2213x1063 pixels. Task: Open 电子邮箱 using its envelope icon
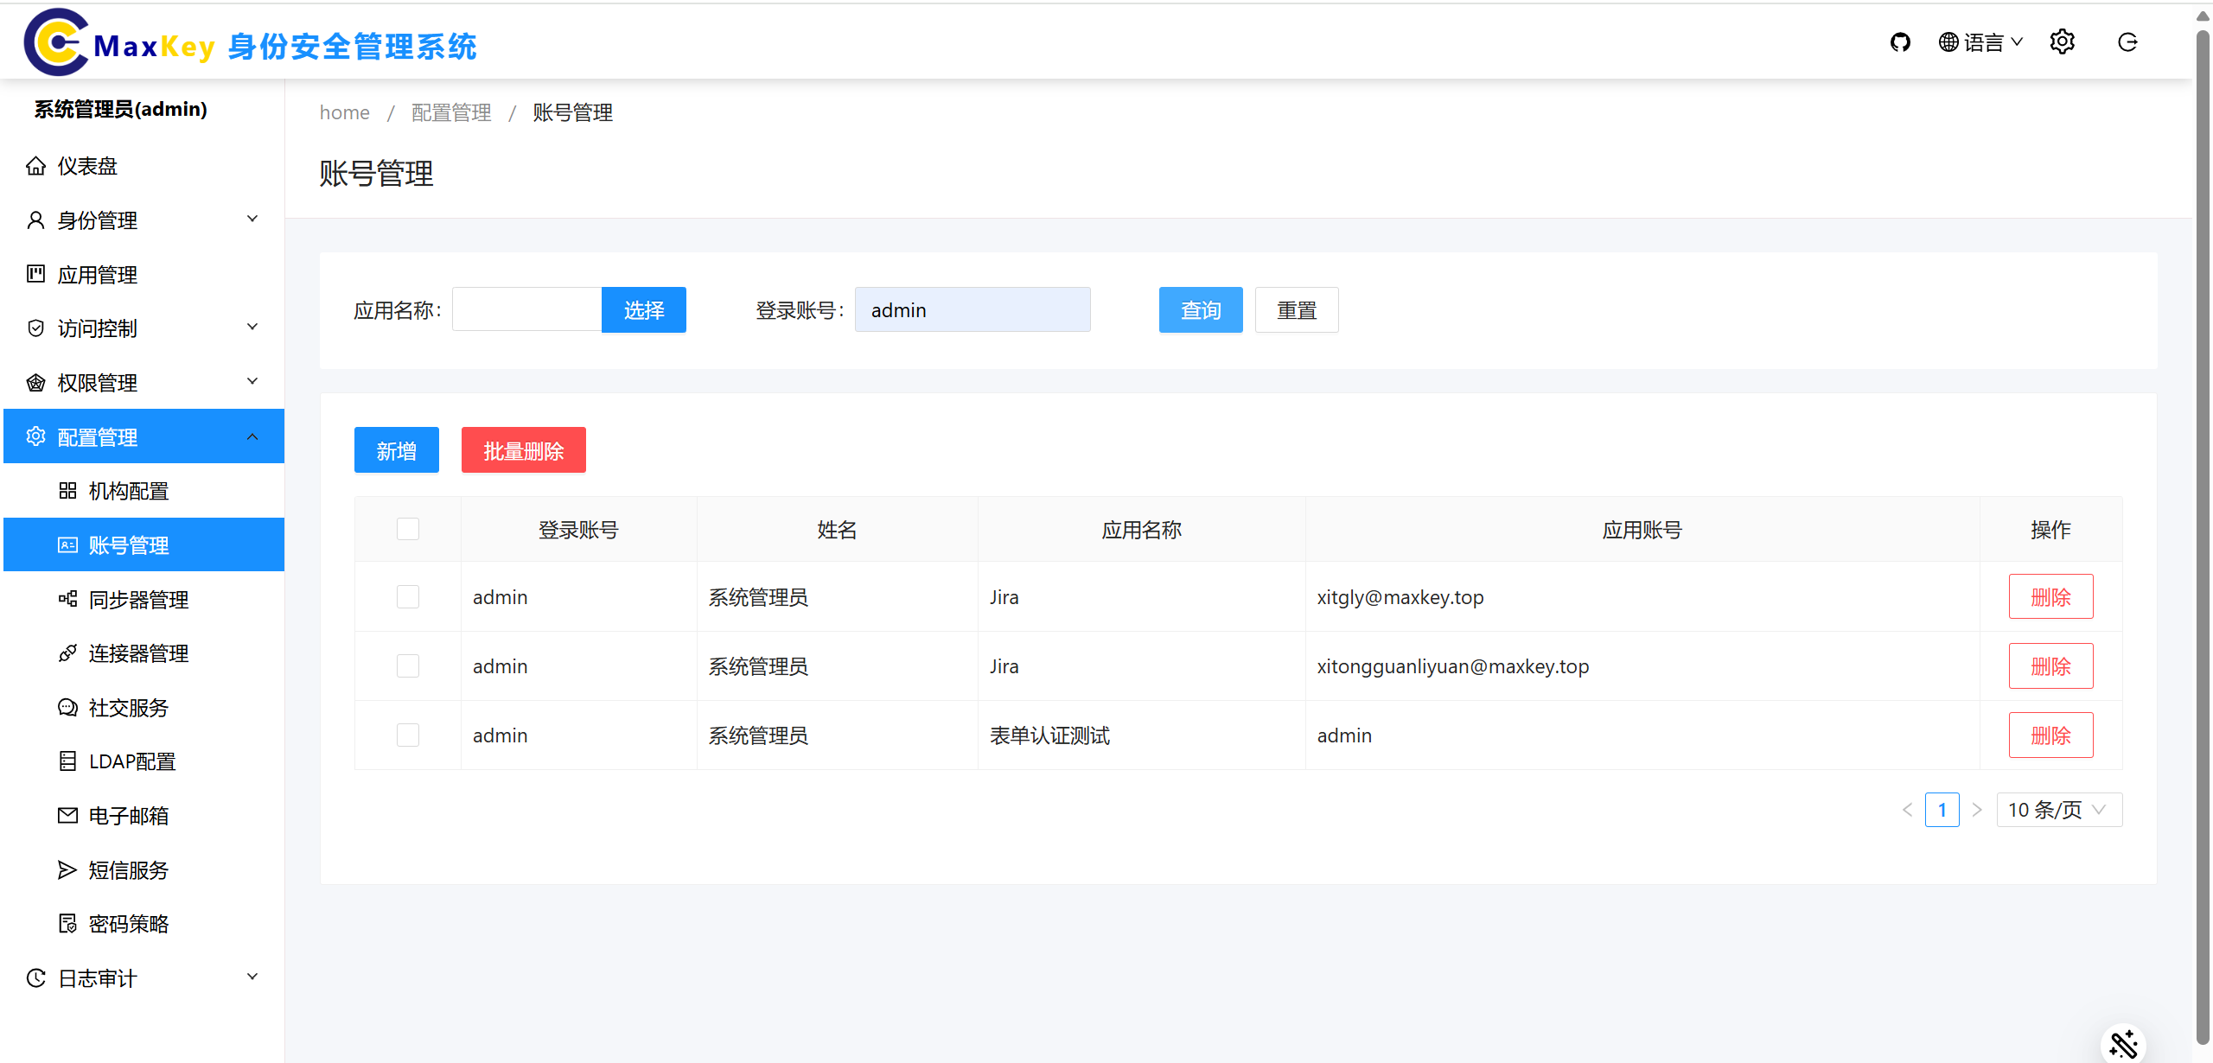point(67,815)
